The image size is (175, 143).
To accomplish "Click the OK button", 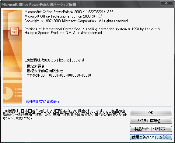I will 151,113.
